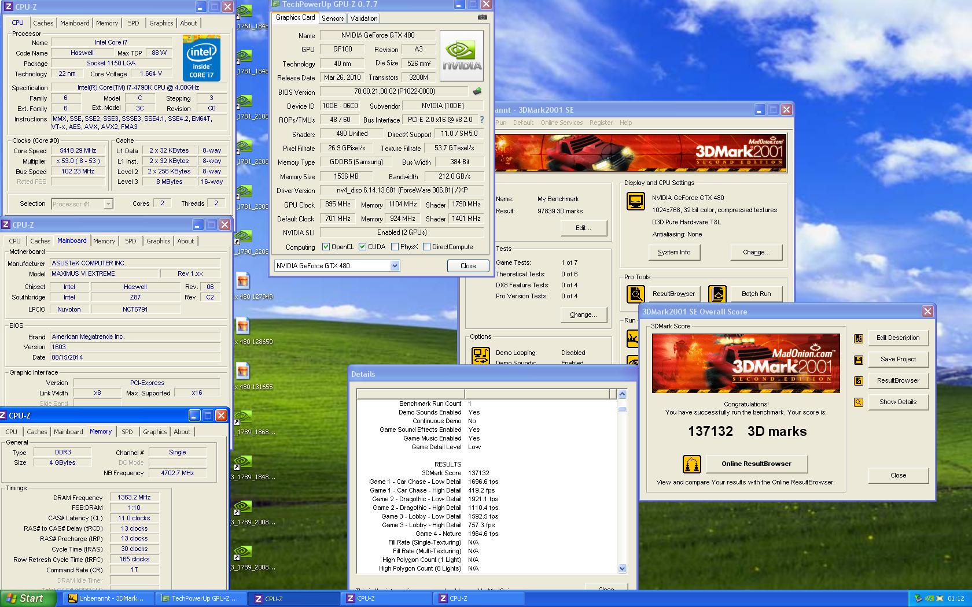The height and width of the screenshot is (607, 972).
Task: Toggle the CUDA checkbox
Action: click(362, 247)
